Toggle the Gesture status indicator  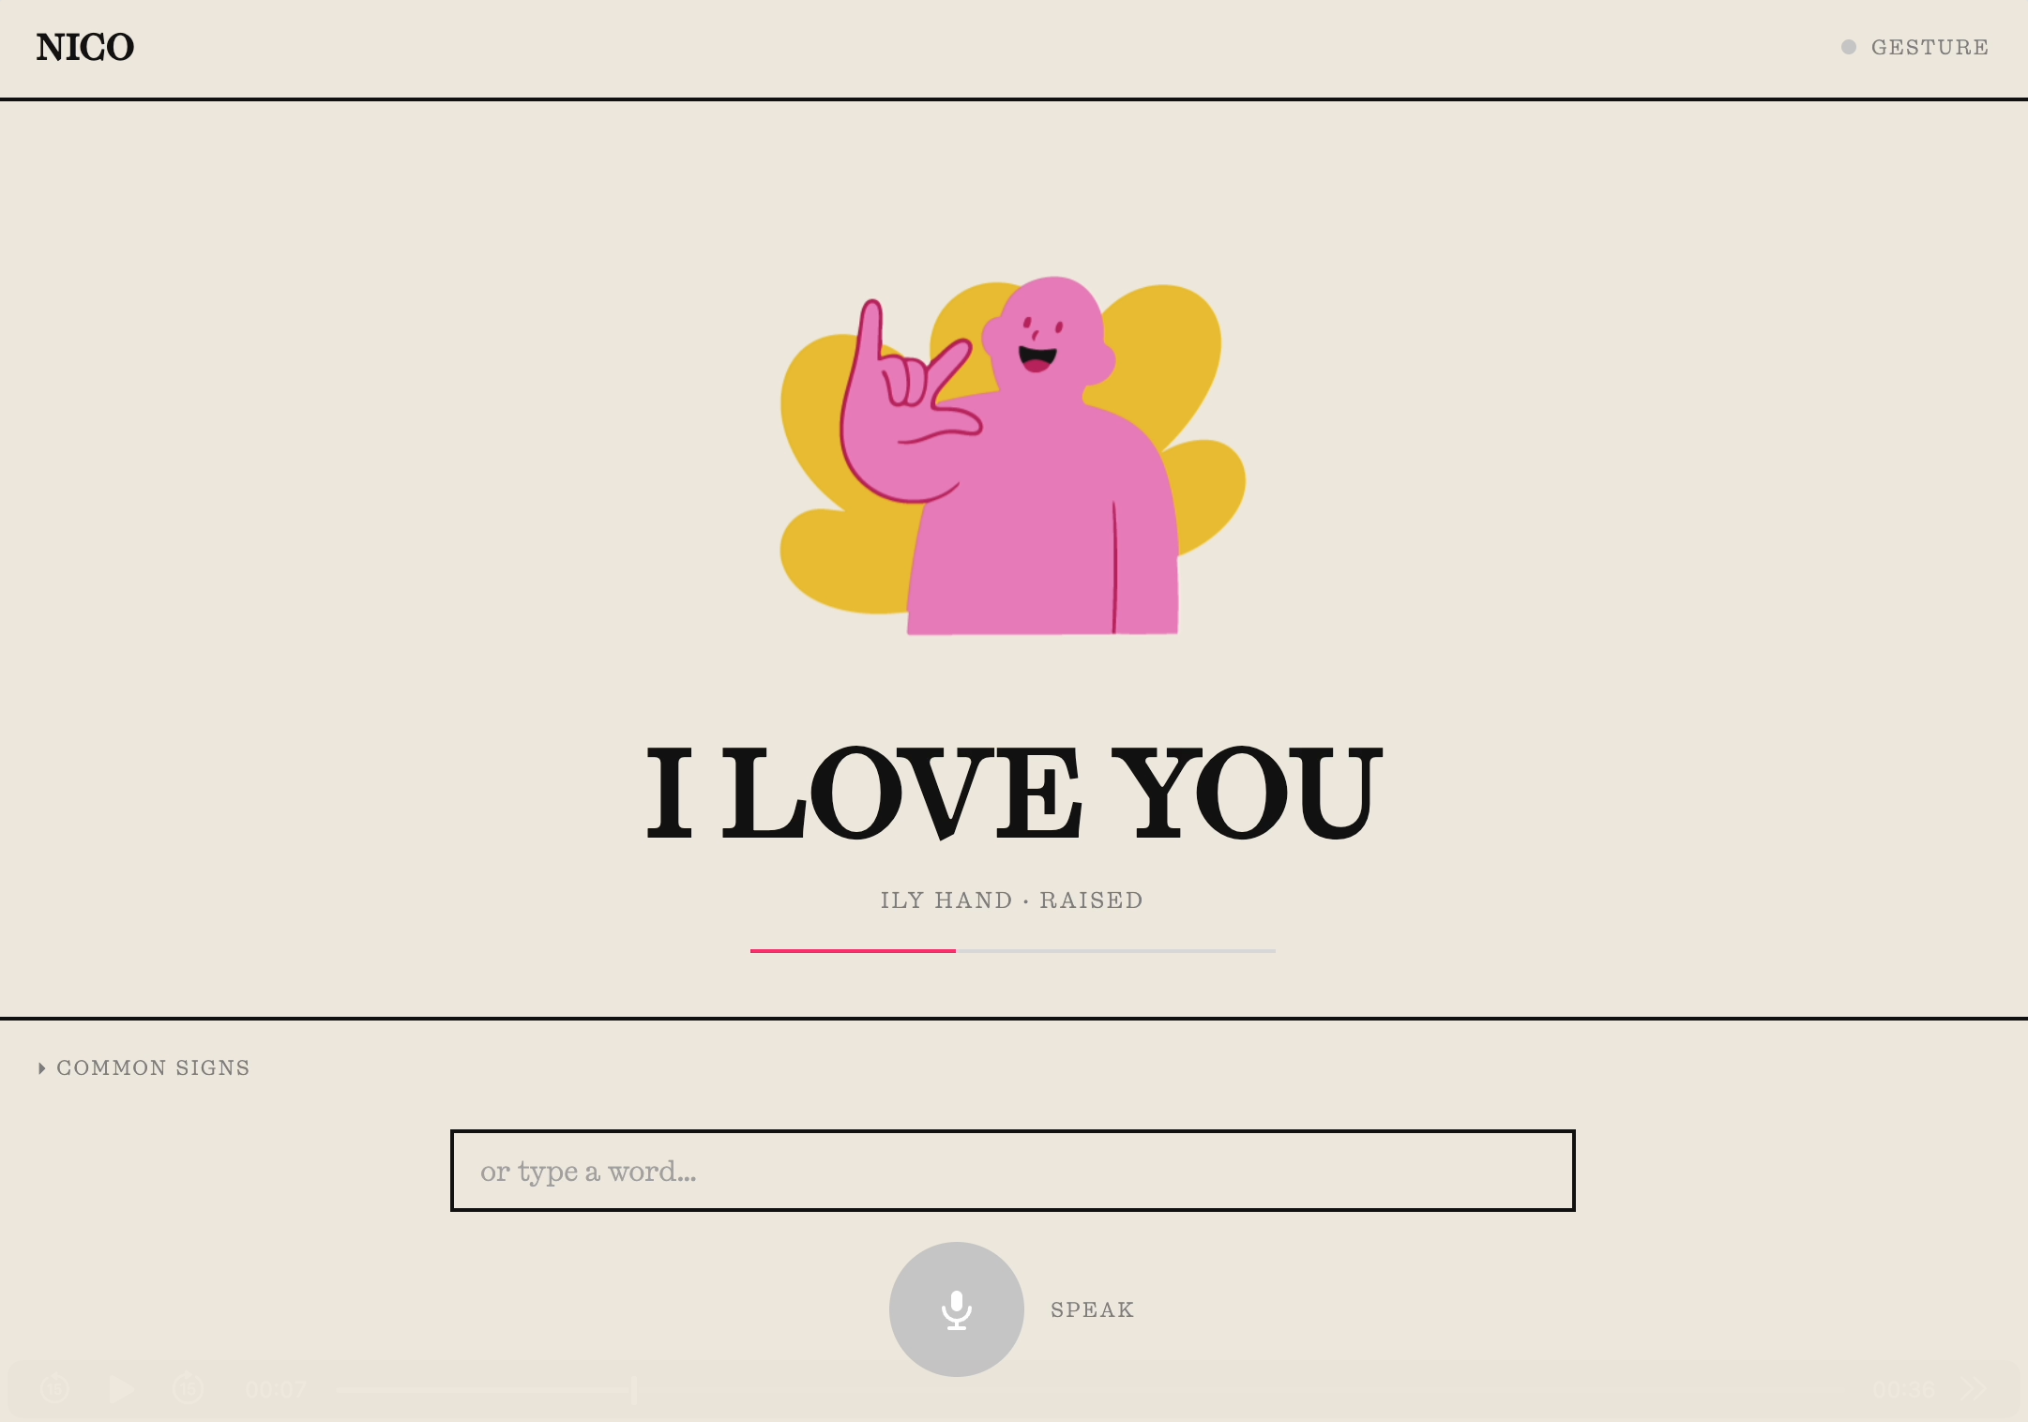(1914, 47)
